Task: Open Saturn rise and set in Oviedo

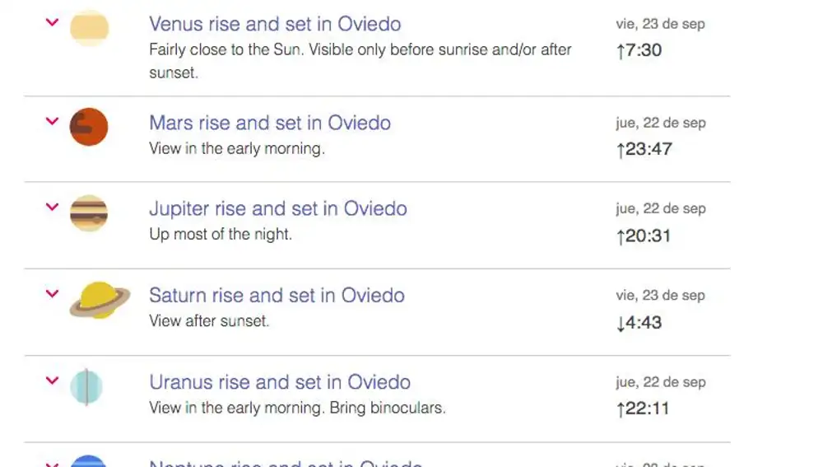Action: 277,295
